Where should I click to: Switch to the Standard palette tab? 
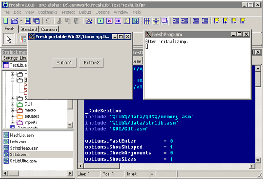click(x=28, y=29)
